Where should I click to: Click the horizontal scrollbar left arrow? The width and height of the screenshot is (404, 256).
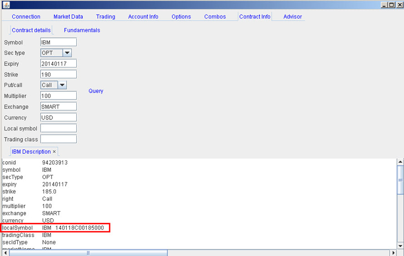[6, 253]
